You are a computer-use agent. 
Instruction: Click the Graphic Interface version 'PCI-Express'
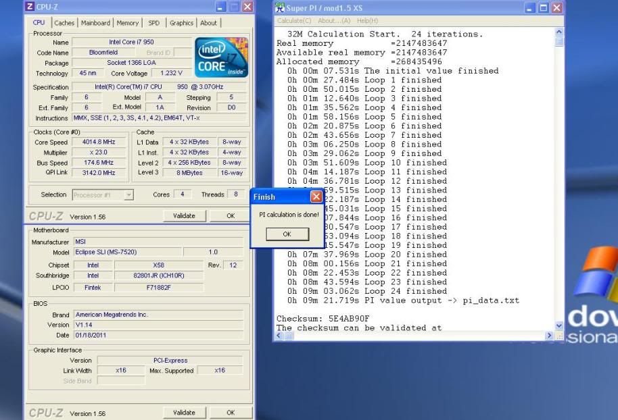[170, 360]
